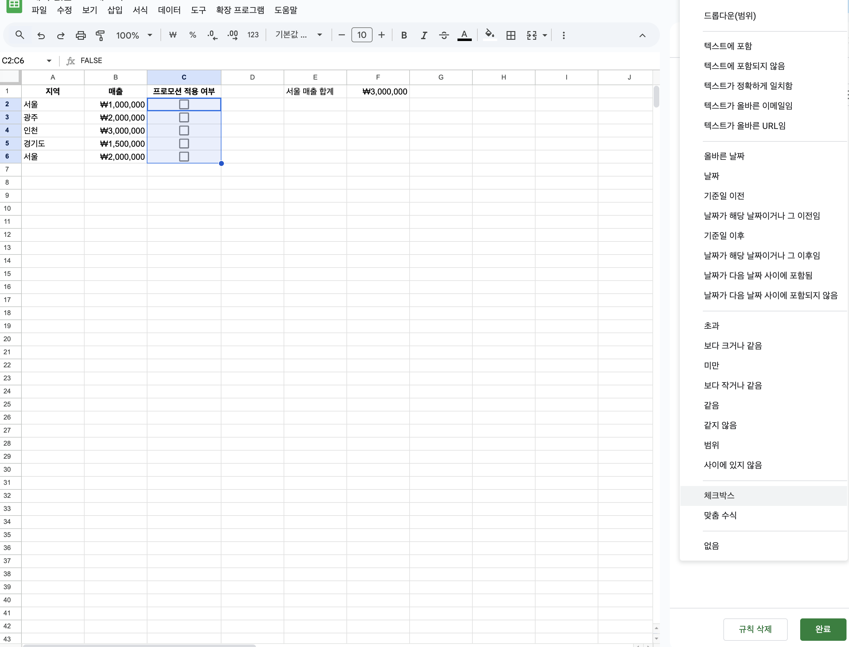Open the borders tool
Image resolution: width=849 pixels, height=647 pixels.
coord(511,35)
